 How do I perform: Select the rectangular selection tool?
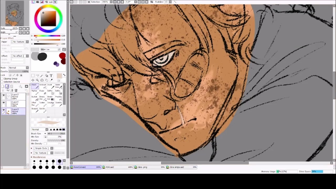[33, 76]
